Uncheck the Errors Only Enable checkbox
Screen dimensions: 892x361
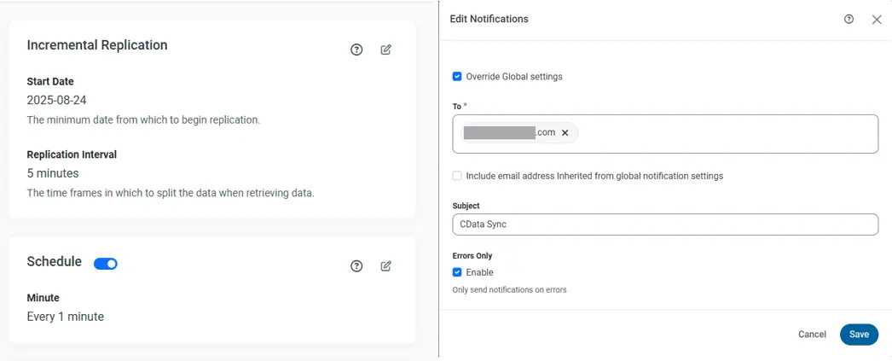click(457, 272)
